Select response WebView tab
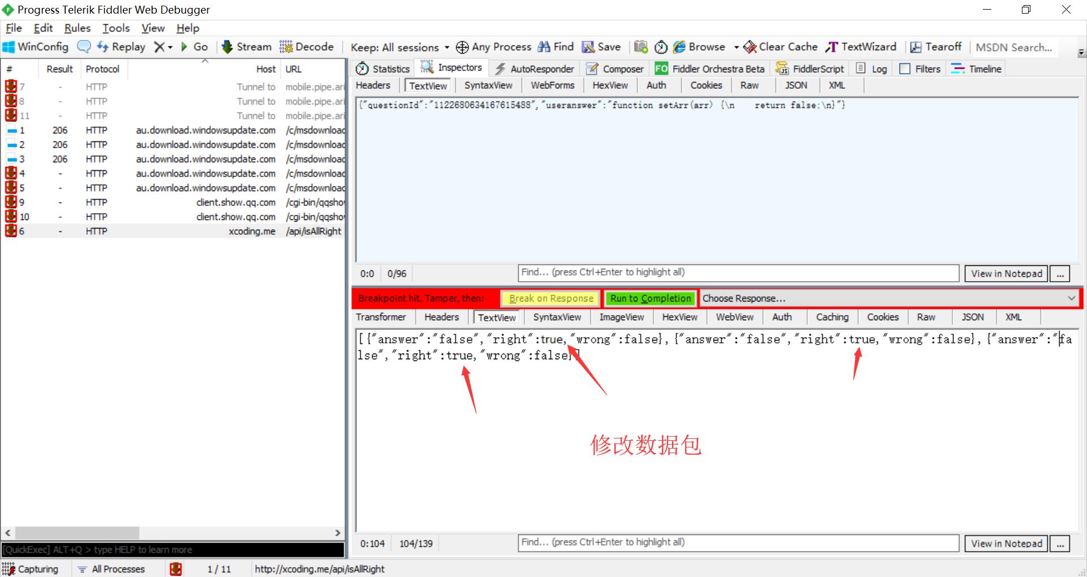The height and width of the screenshot is (577, 1087). 735,317
